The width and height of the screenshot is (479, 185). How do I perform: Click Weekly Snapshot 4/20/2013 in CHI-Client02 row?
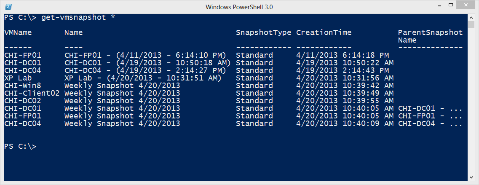122,93
